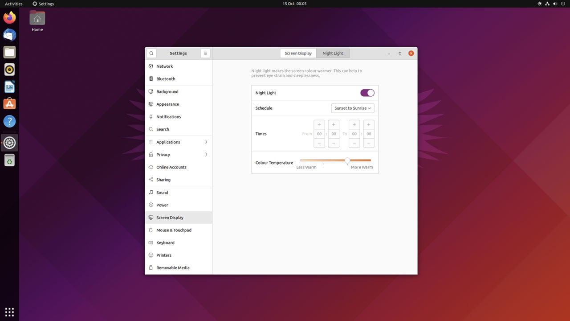
Task: Increase the From hour with plus button
Action: [319, 124]
